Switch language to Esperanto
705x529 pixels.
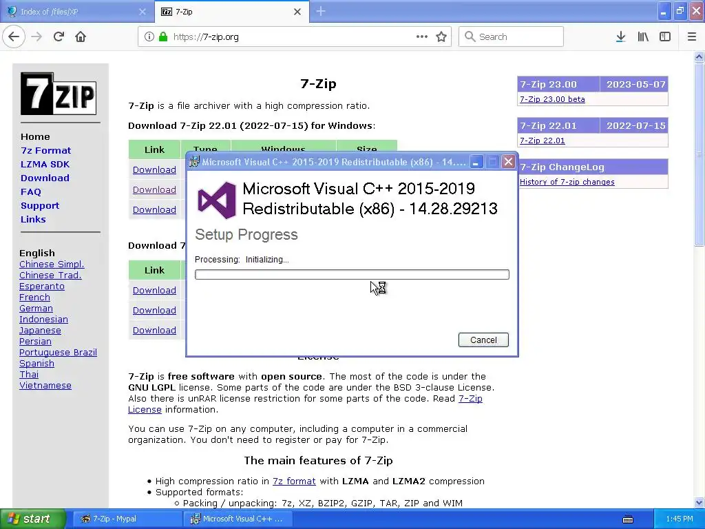coord(42,286)
